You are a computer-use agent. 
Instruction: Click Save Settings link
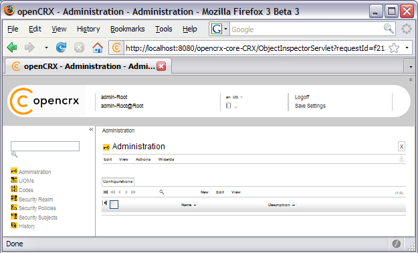pos(310,106)
